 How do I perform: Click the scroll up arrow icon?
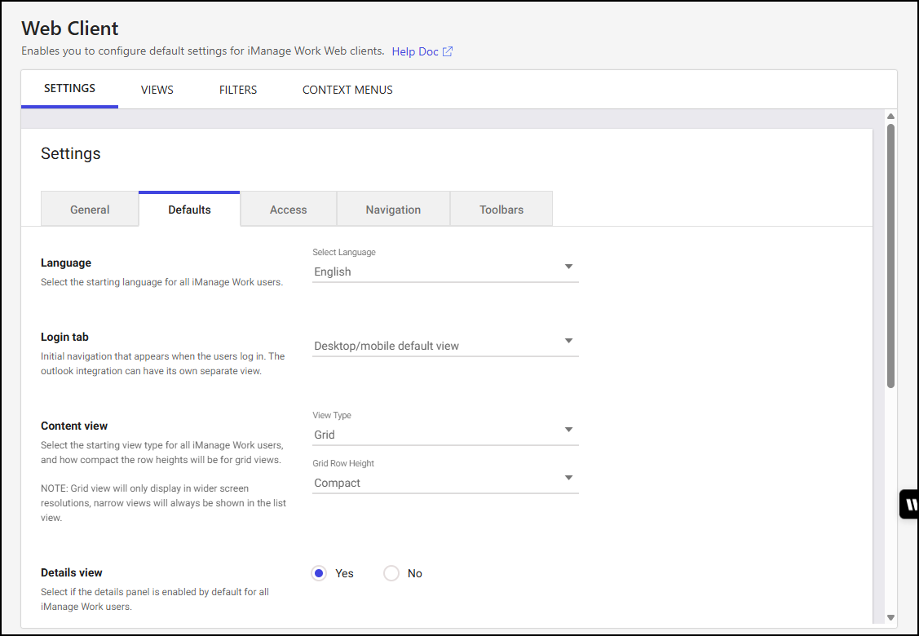point(890,116)
